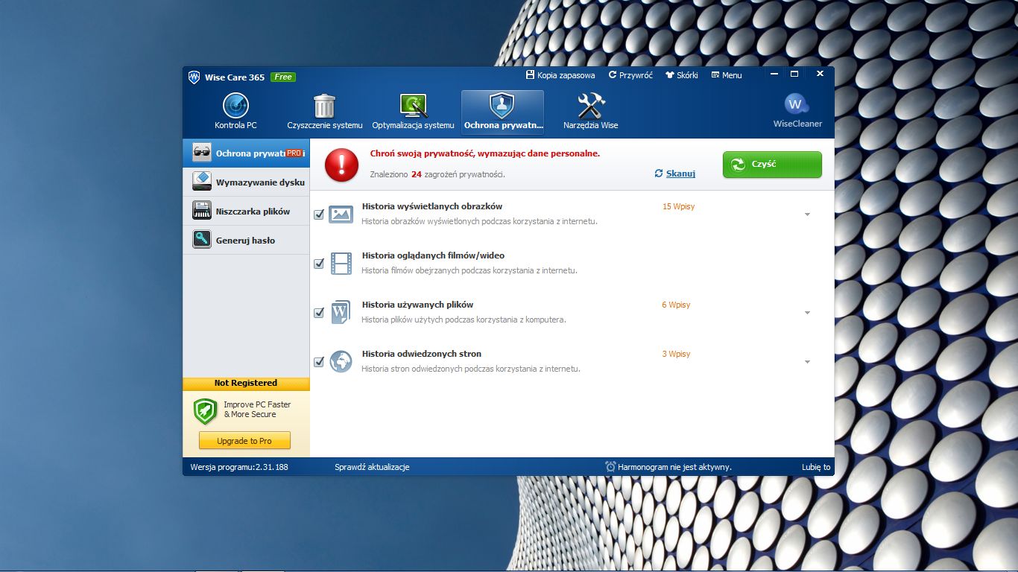Click Przywróć in the top bar

[630, 75]
